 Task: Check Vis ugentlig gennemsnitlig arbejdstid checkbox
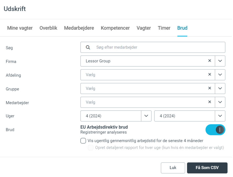coord(83,141)
